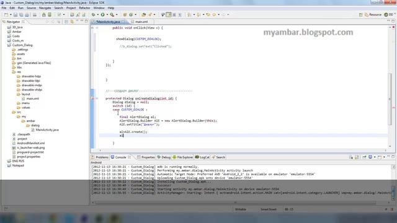Switch to the main.xml editor tab
This screenshot has height=223, width=397.
(141, 22)
